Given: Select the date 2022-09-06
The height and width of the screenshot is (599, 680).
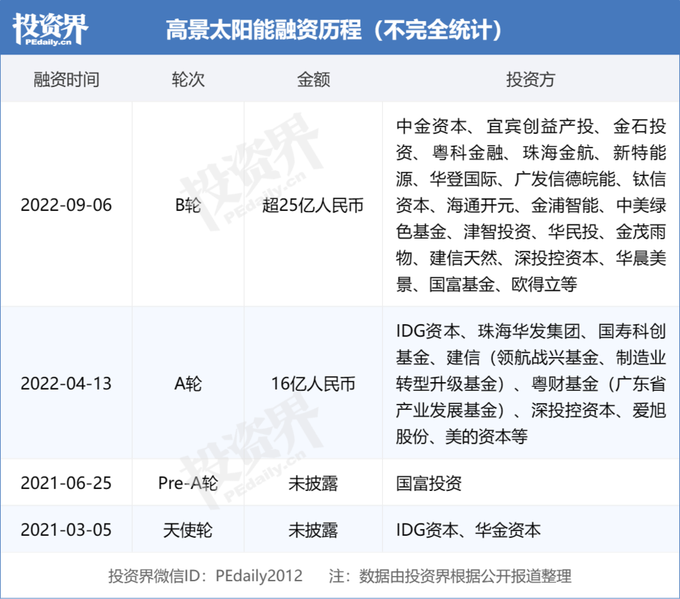Looking at the screenshot, I should pyautogui.click(x=67, y=205).
